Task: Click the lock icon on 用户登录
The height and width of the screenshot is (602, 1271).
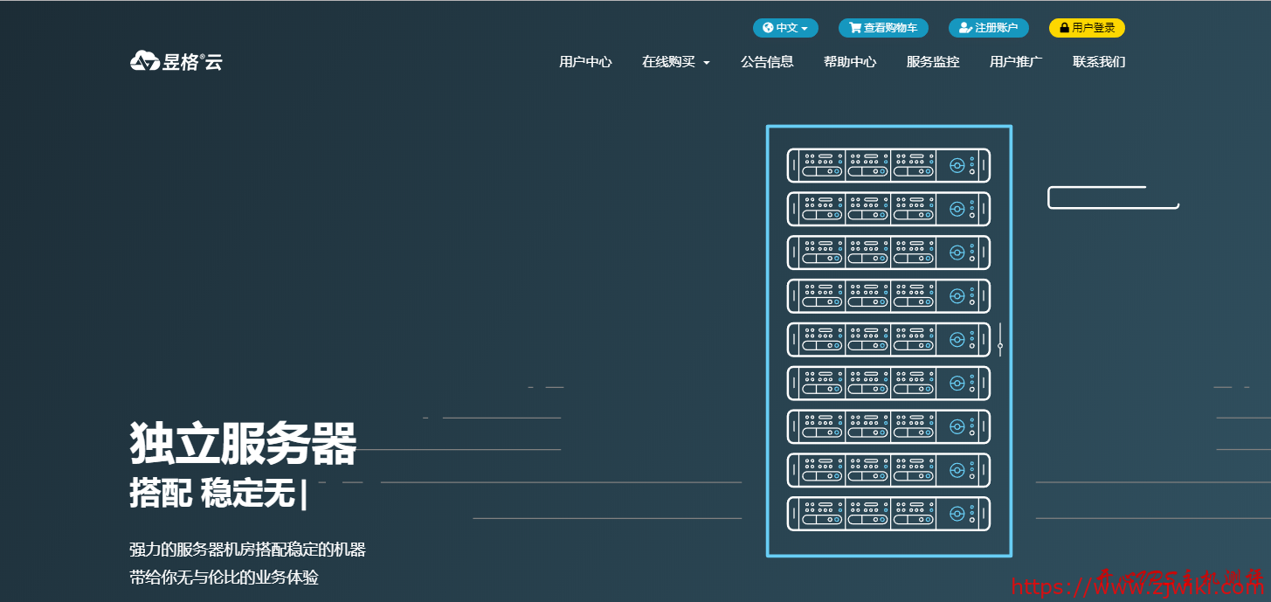Action: 1064,28
